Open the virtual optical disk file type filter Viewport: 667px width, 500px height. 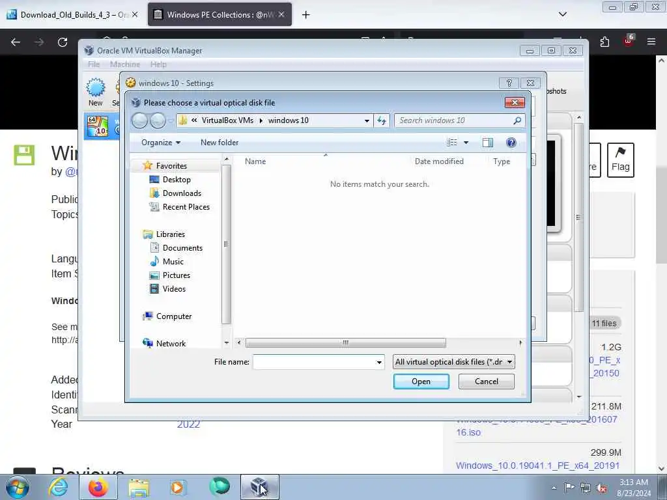(454, 362)
